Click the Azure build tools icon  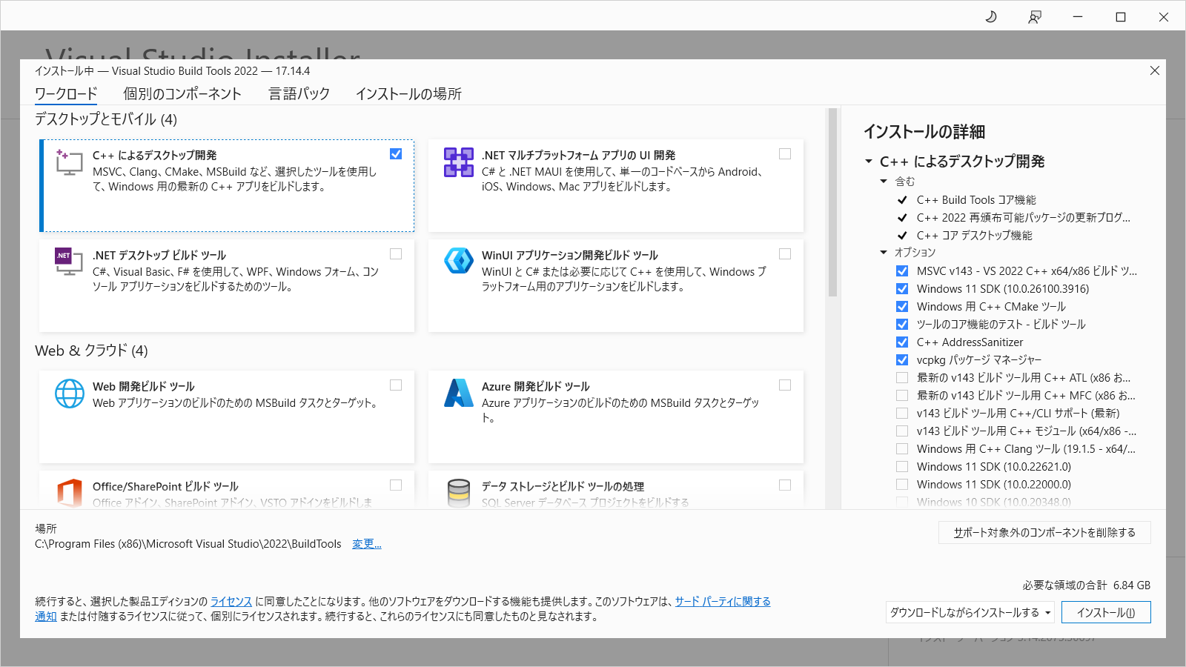tap(458, 394)
